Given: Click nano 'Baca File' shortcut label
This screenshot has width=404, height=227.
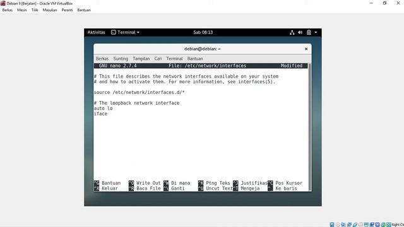Looking at the screenshot, I should pyautogui.click(x=148, y=189).
